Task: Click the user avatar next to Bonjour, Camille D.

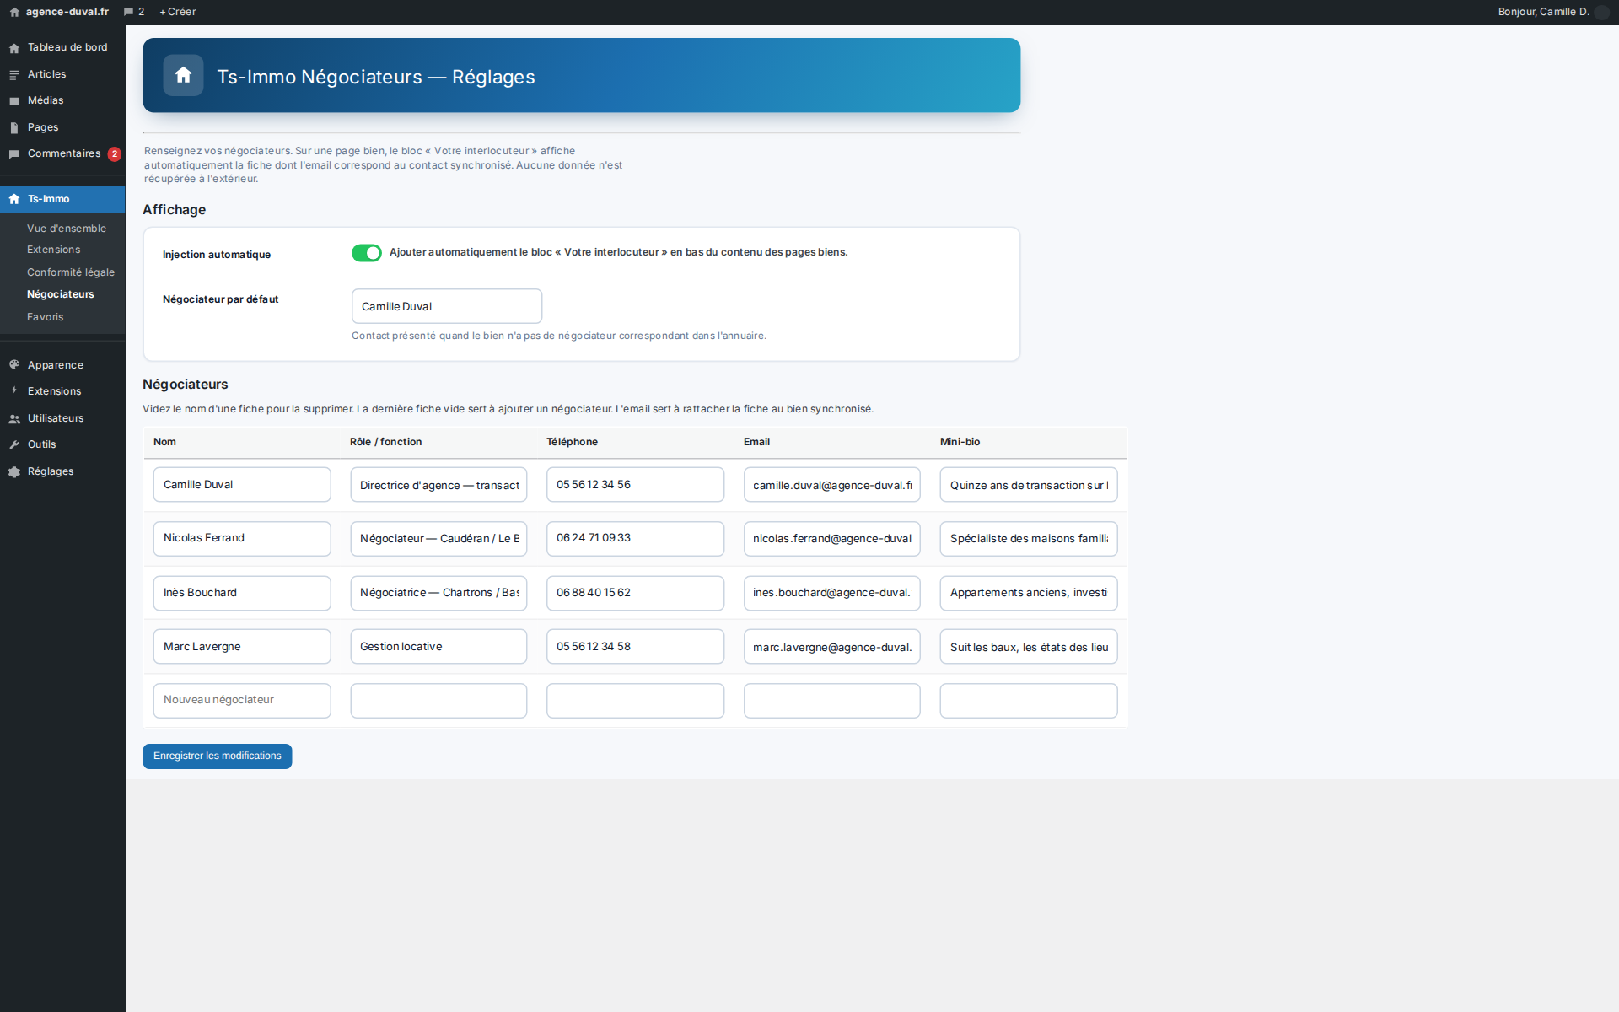Action: coord(1602,12)
